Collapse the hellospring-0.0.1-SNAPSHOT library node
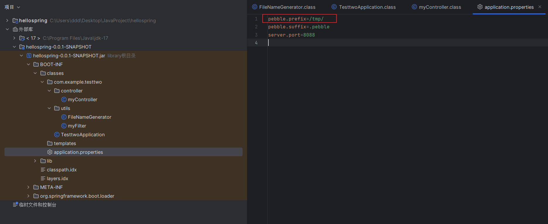This screenshot has height=224, width=548. click(x=14, y=47)
